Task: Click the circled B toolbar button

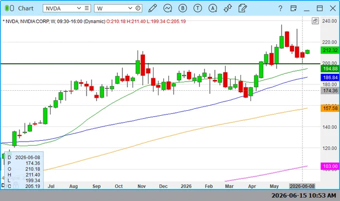Action: (x=182, y=8)
